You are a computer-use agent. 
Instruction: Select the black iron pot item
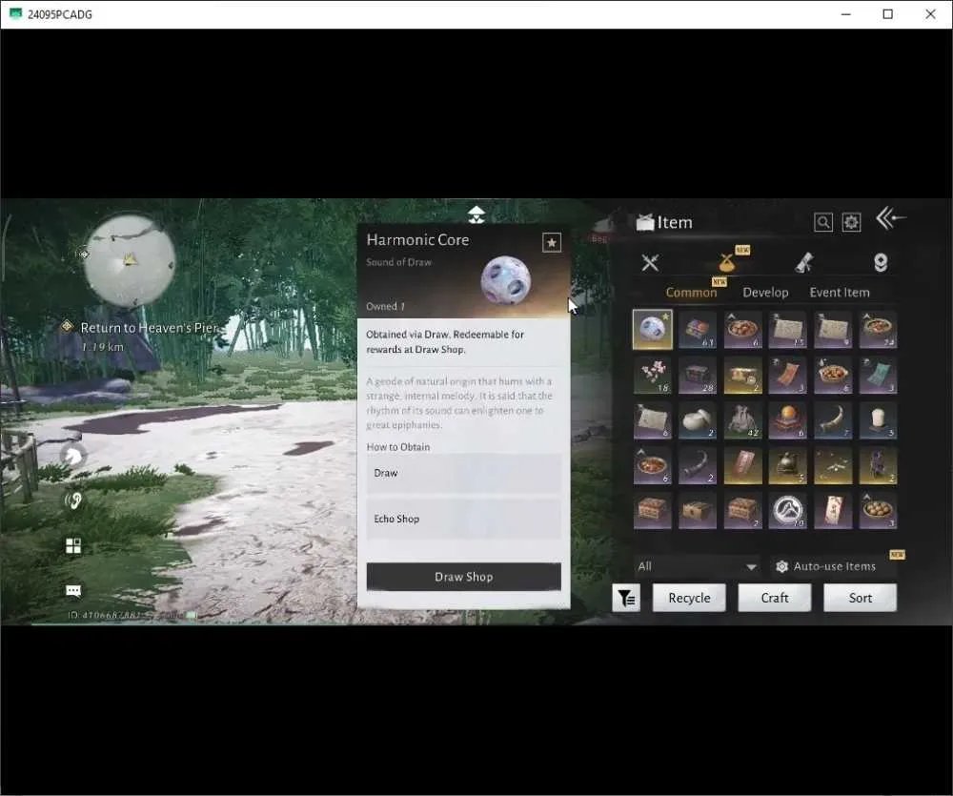tap(788, 466)
